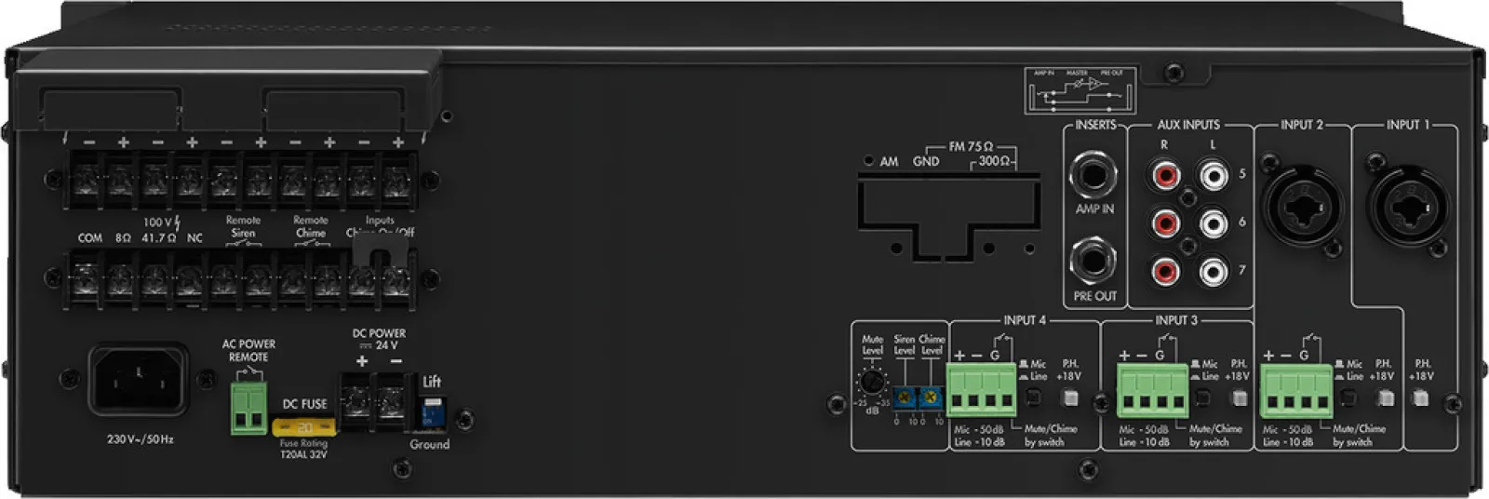The height and width of the screenshot is (499, 1489).
Task: Toggle the INPUT 3 P.H. +18V switch
Action: pyautogui.click(x=1239, y=398)
